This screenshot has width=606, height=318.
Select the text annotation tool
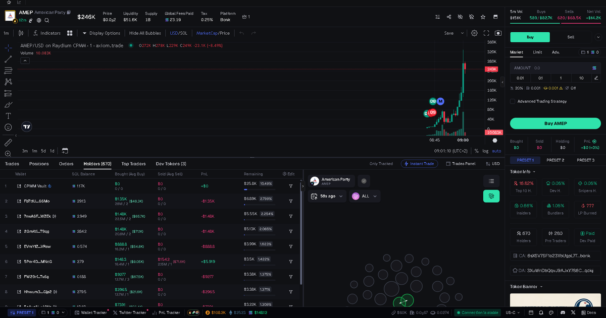point(8,116)
